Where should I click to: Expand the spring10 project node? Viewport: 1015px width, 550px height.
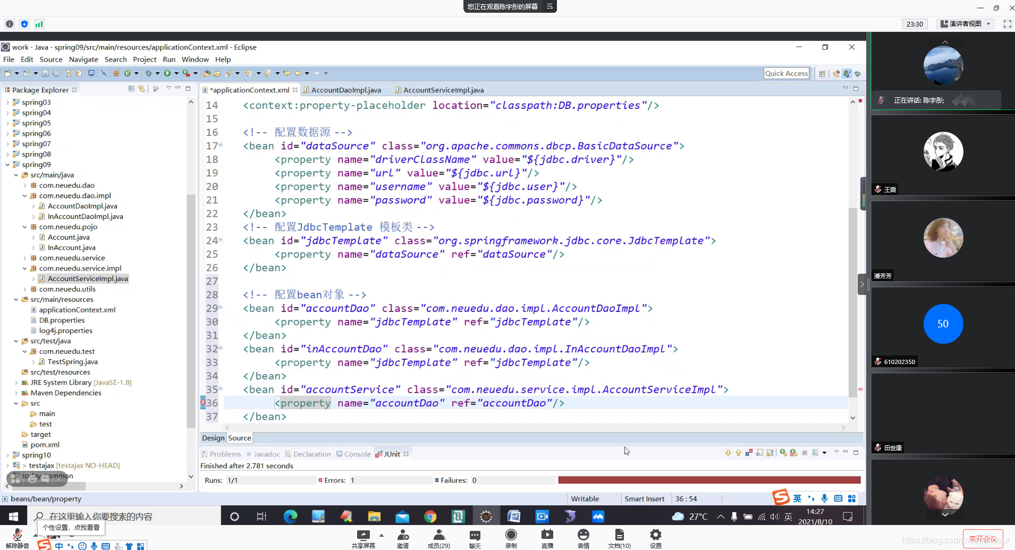point(7,455)
